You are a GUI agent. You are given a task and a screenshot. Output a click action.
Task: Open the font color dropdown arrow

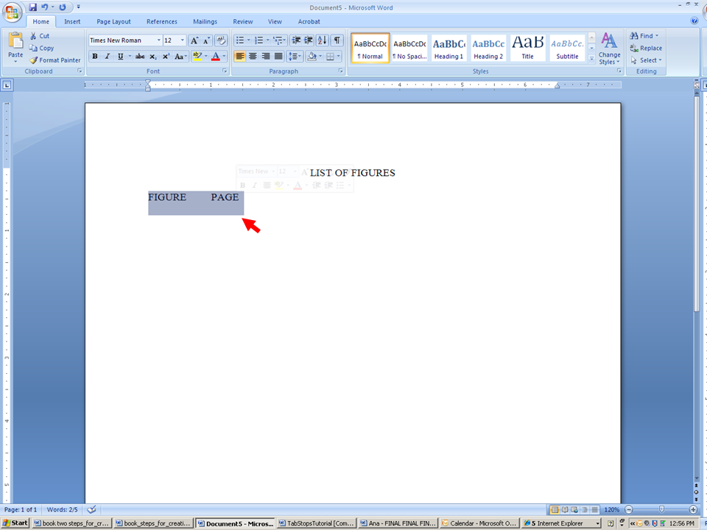(225, 57)
